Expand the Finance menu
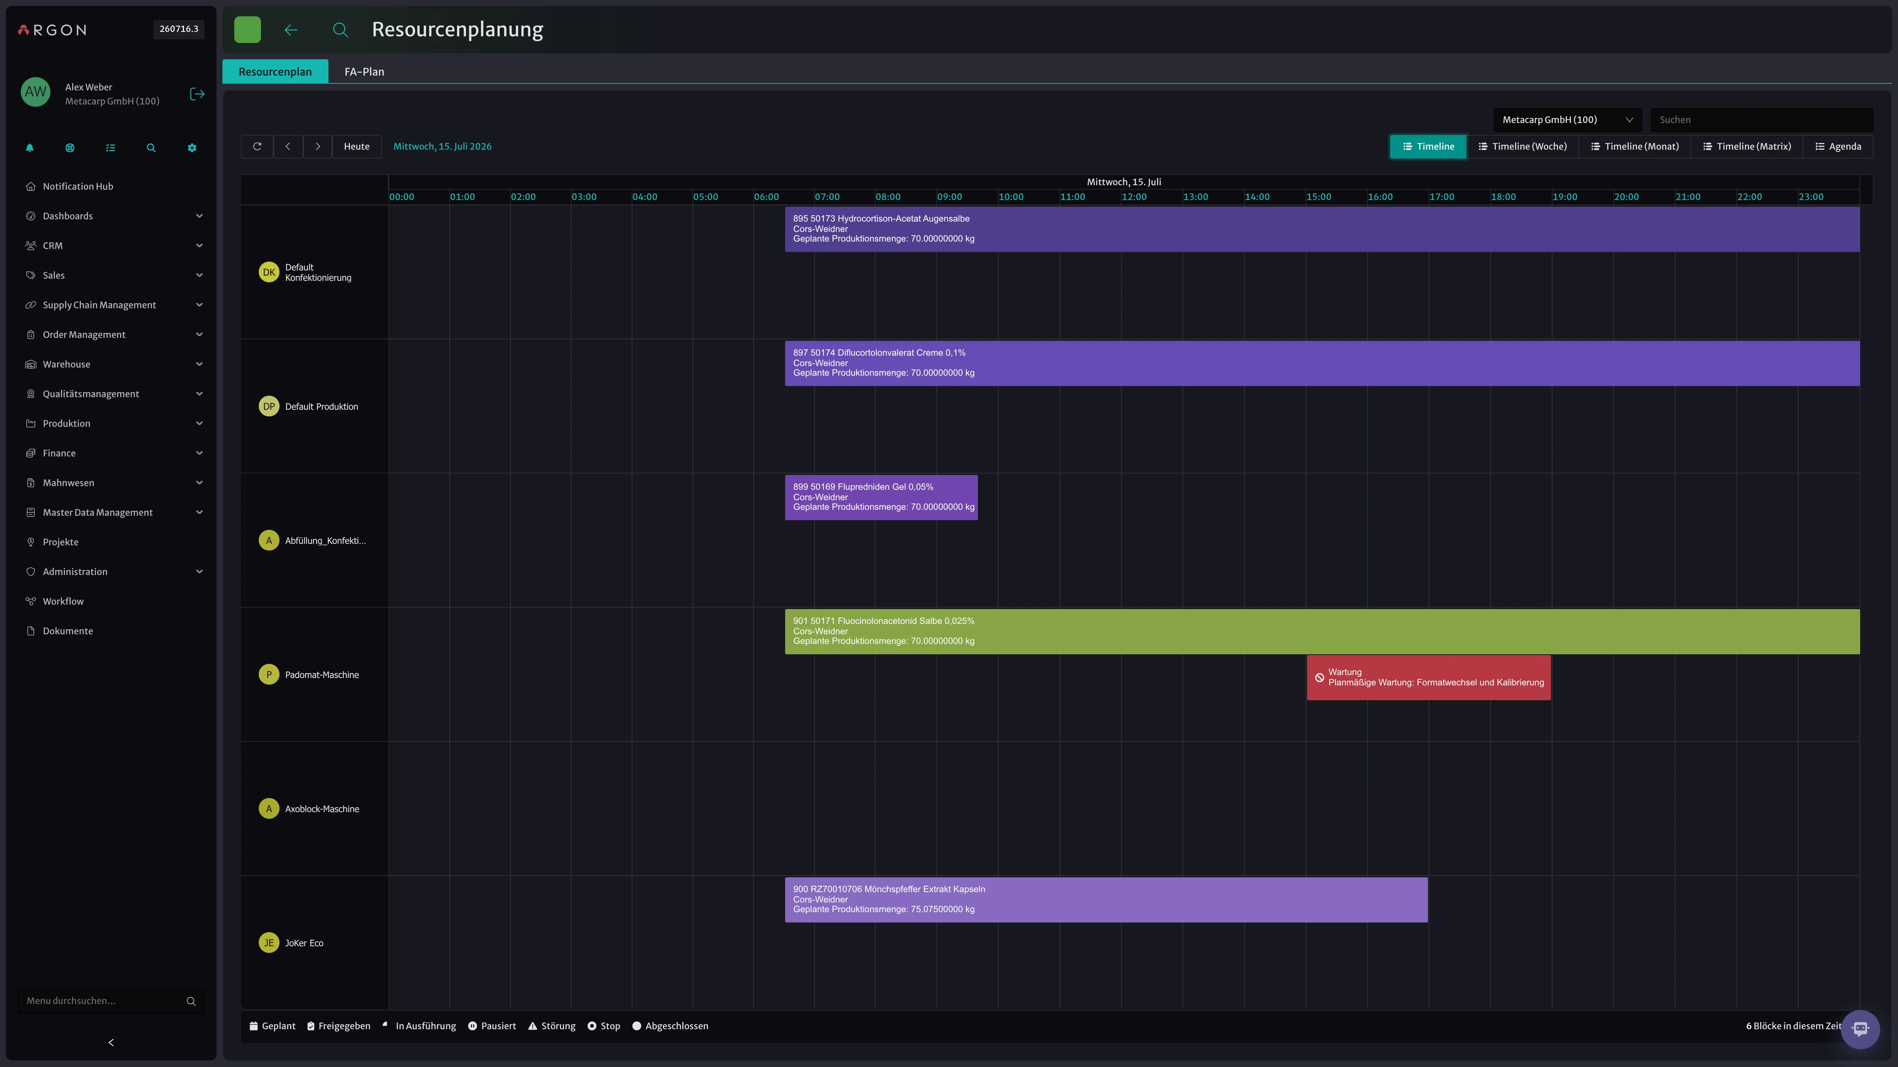The width and height of the screenshot is (1898, 1067). (111, 453)
